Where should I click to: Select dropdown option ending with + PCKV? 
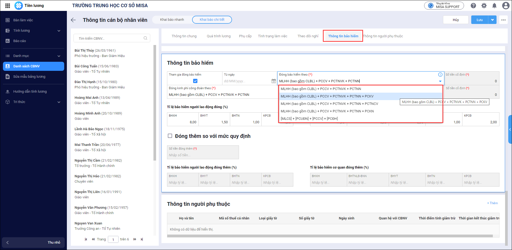coord(360,96)
